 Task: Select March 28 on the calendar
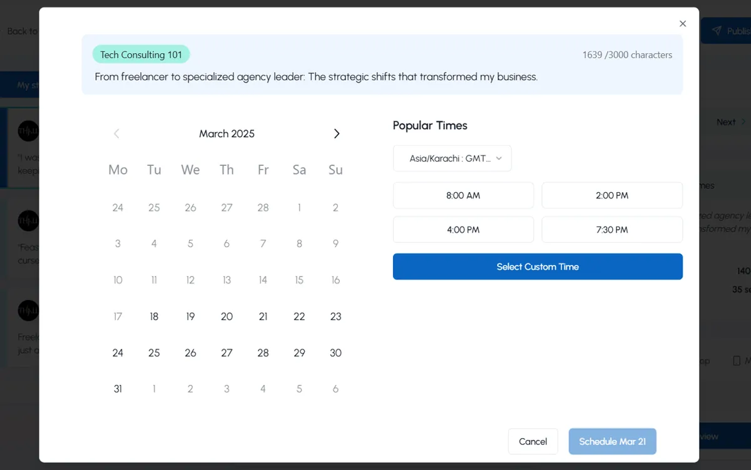point(263,352)
